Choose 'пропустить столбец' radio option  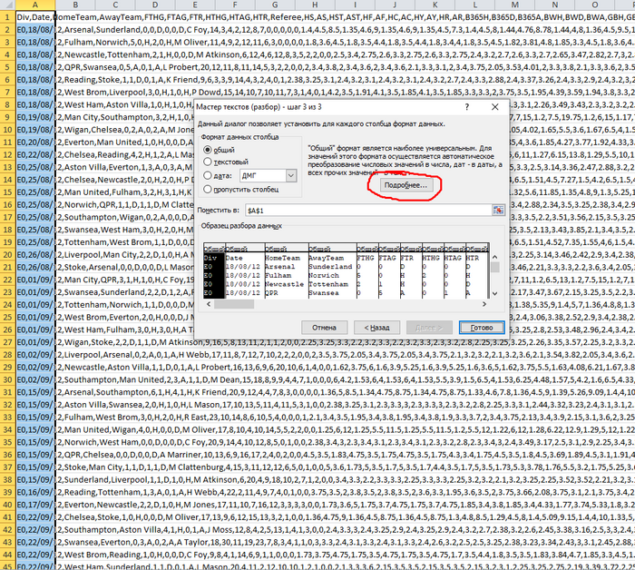(208, 189)
